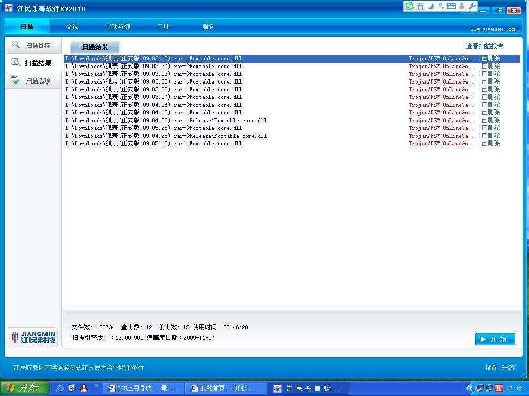Click the magnifier icon beside 扫描目标
This screenshot has height=396, width=529.
click(x=15, y=45)
